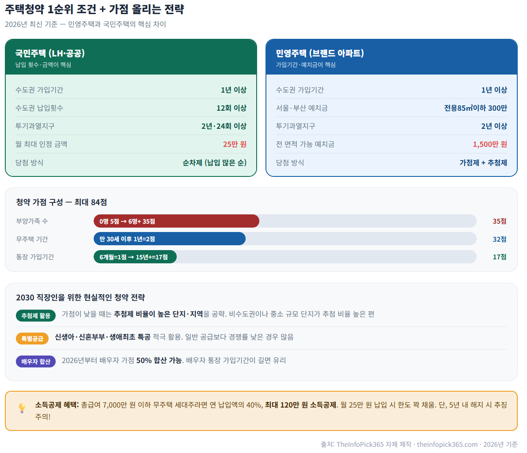Click the 월 최대 인정 금액 label
Viewport: 527px width, 453px height.
point(42,144)
